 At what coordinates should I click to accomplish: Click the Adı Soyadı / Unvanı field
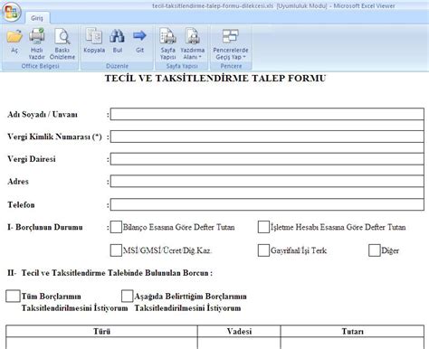(x=267, y=114)
